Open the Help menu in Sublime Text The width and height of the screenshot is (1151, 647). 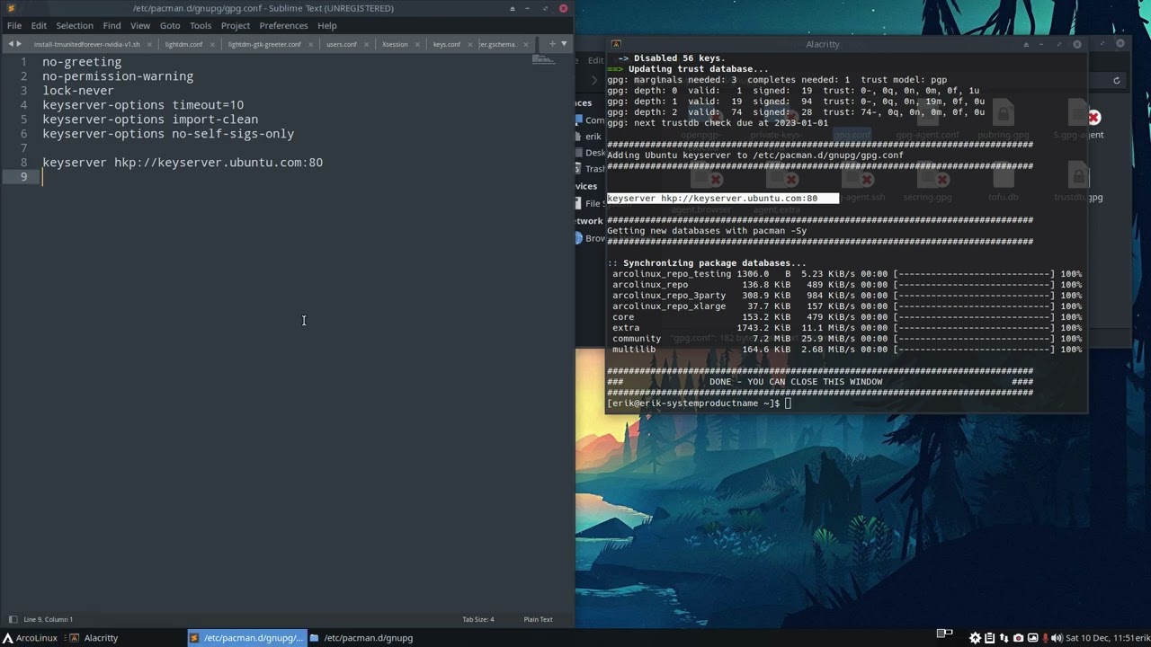[x=327, y=25]
